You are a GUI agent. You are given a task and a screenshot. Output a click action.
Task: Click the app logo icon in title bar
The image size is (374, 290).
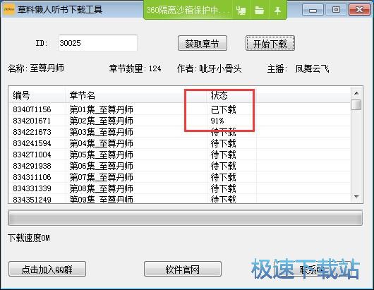tap(8, 10)
